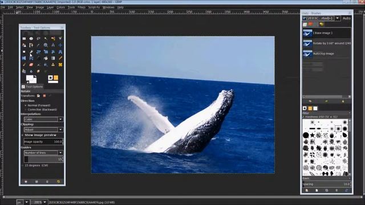This screenshot has width=365, height=205.
Task: Select the Ellipse Select tool
Action: [31, 39]
